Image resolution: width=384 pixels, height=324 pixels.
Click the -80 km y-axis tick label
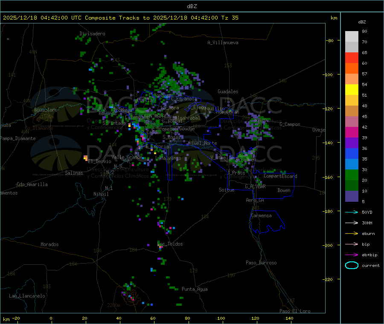(x=330, y=40)
